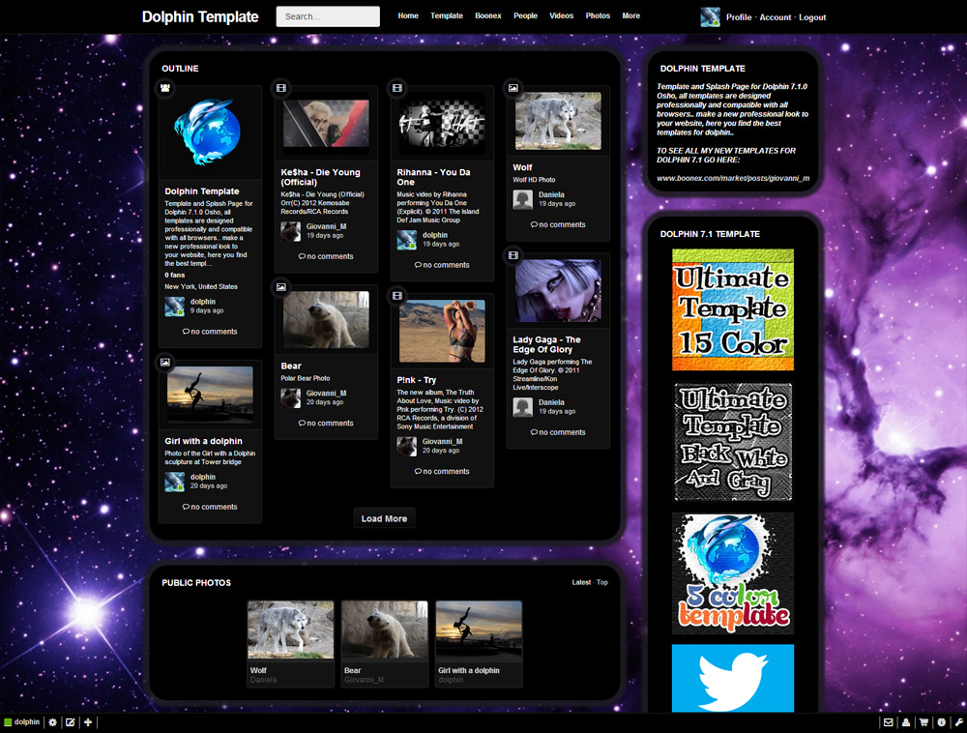Image resolution: width=967 pixels, height=733 pixels.
Task: Open Ke$ha video thumbnail in Outline
Action: click(x=326, y=124)
